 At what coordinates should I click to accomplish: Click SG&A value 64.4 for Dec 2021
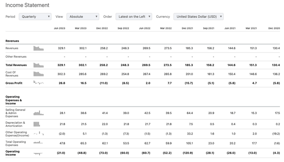[x=189, y=113]
